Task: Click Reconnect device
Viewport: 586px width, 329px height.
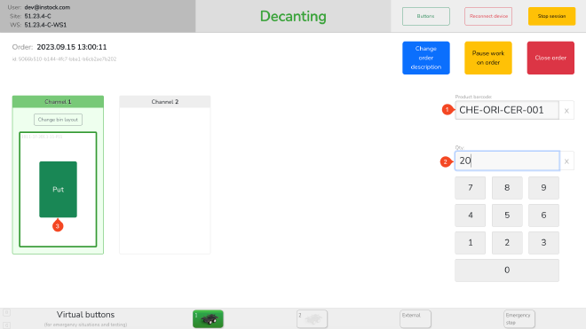Action: pos(488,16)
